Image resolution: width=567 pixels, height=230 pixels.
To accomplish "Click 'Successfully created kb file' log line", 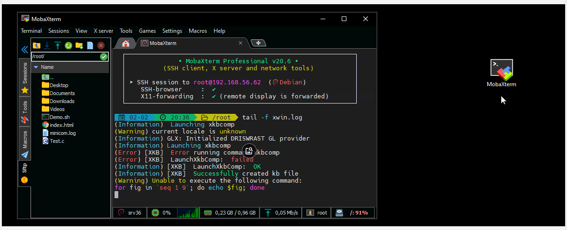I will [207, 173].
